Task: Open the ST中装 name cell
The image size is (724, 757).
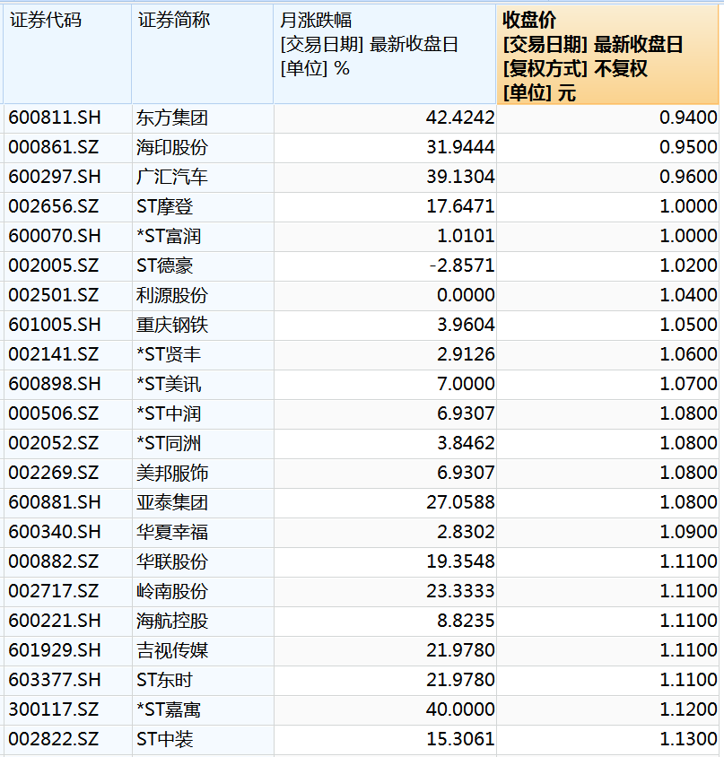Action: click(203, 740)
